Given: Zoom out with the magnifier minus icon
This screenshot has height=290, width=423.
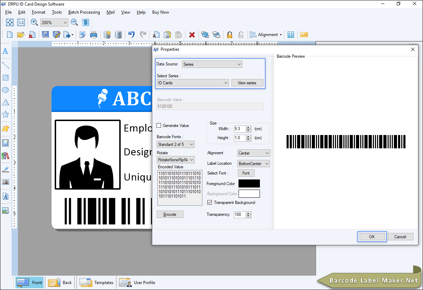Looking at the screenshot, I should point(74,22).
